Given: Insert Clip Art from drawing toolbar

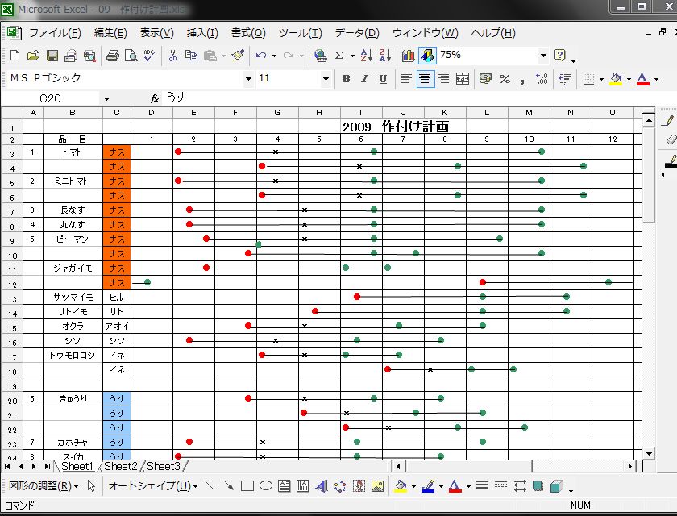Looking at the screenshot, I should [359, 486].
